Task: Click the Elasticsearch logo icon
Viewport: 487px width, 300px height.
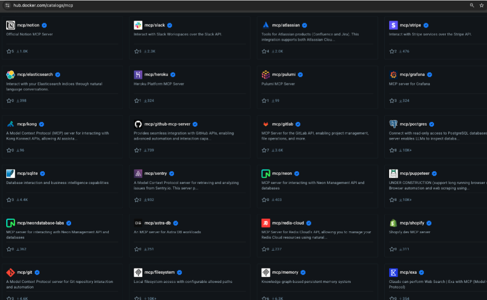Action: (10, 75)
